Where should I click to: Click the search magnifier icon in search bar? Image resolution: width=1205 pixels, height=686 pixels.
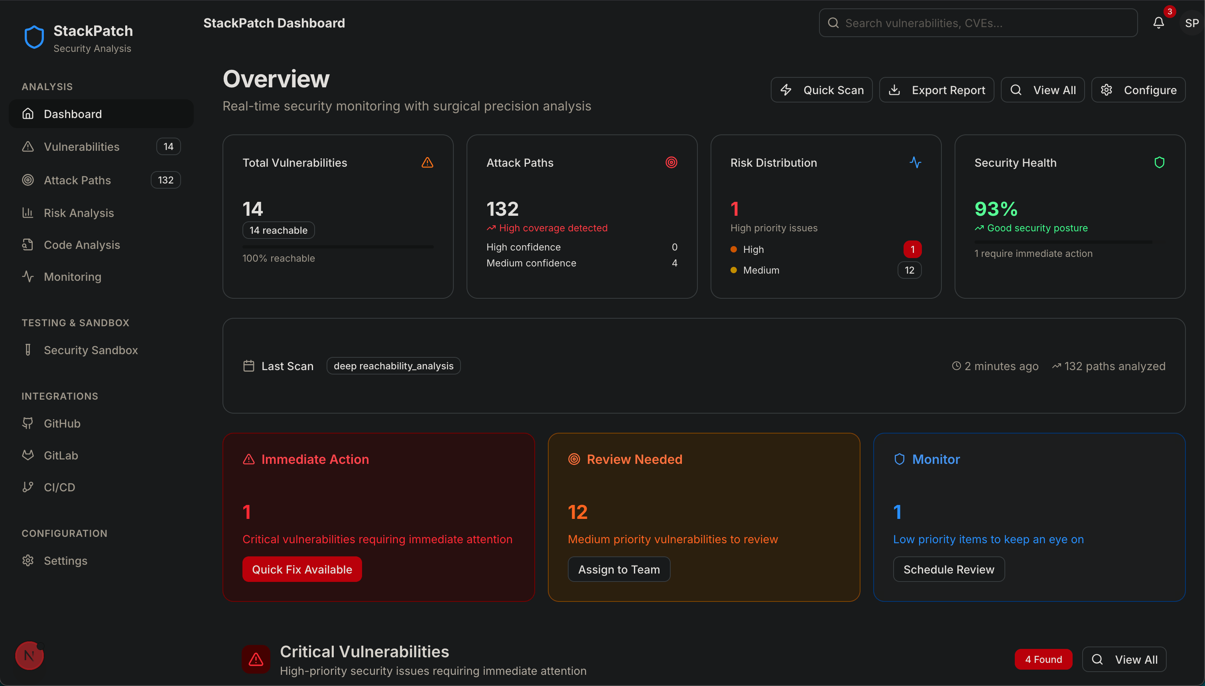click(x=833, y=23)
